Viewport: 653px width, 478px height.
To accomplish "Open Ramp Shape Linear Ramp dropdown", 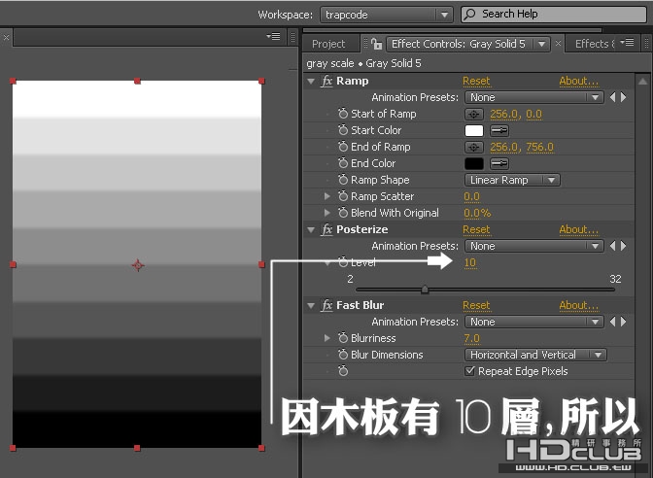I will 512,180.
